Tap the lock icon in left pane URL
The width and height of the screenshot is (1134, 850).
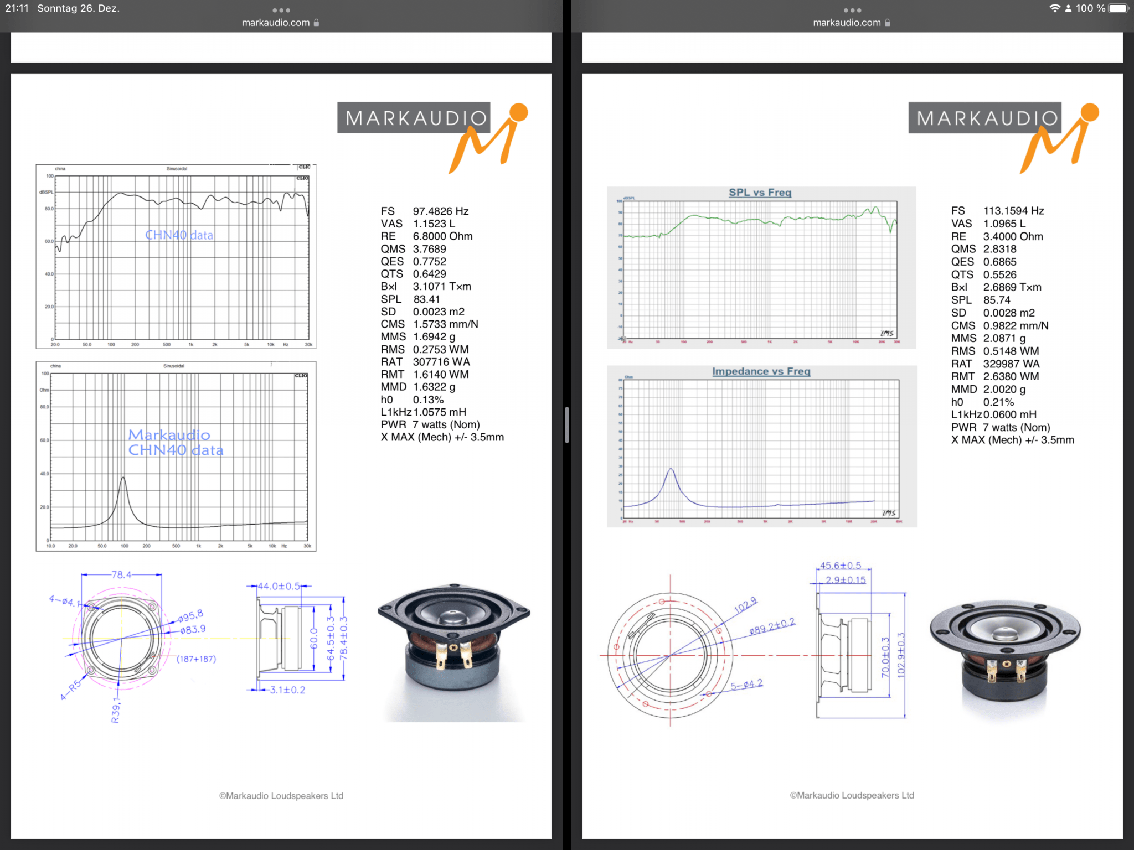pyautogui.click(x=316, y=23)
